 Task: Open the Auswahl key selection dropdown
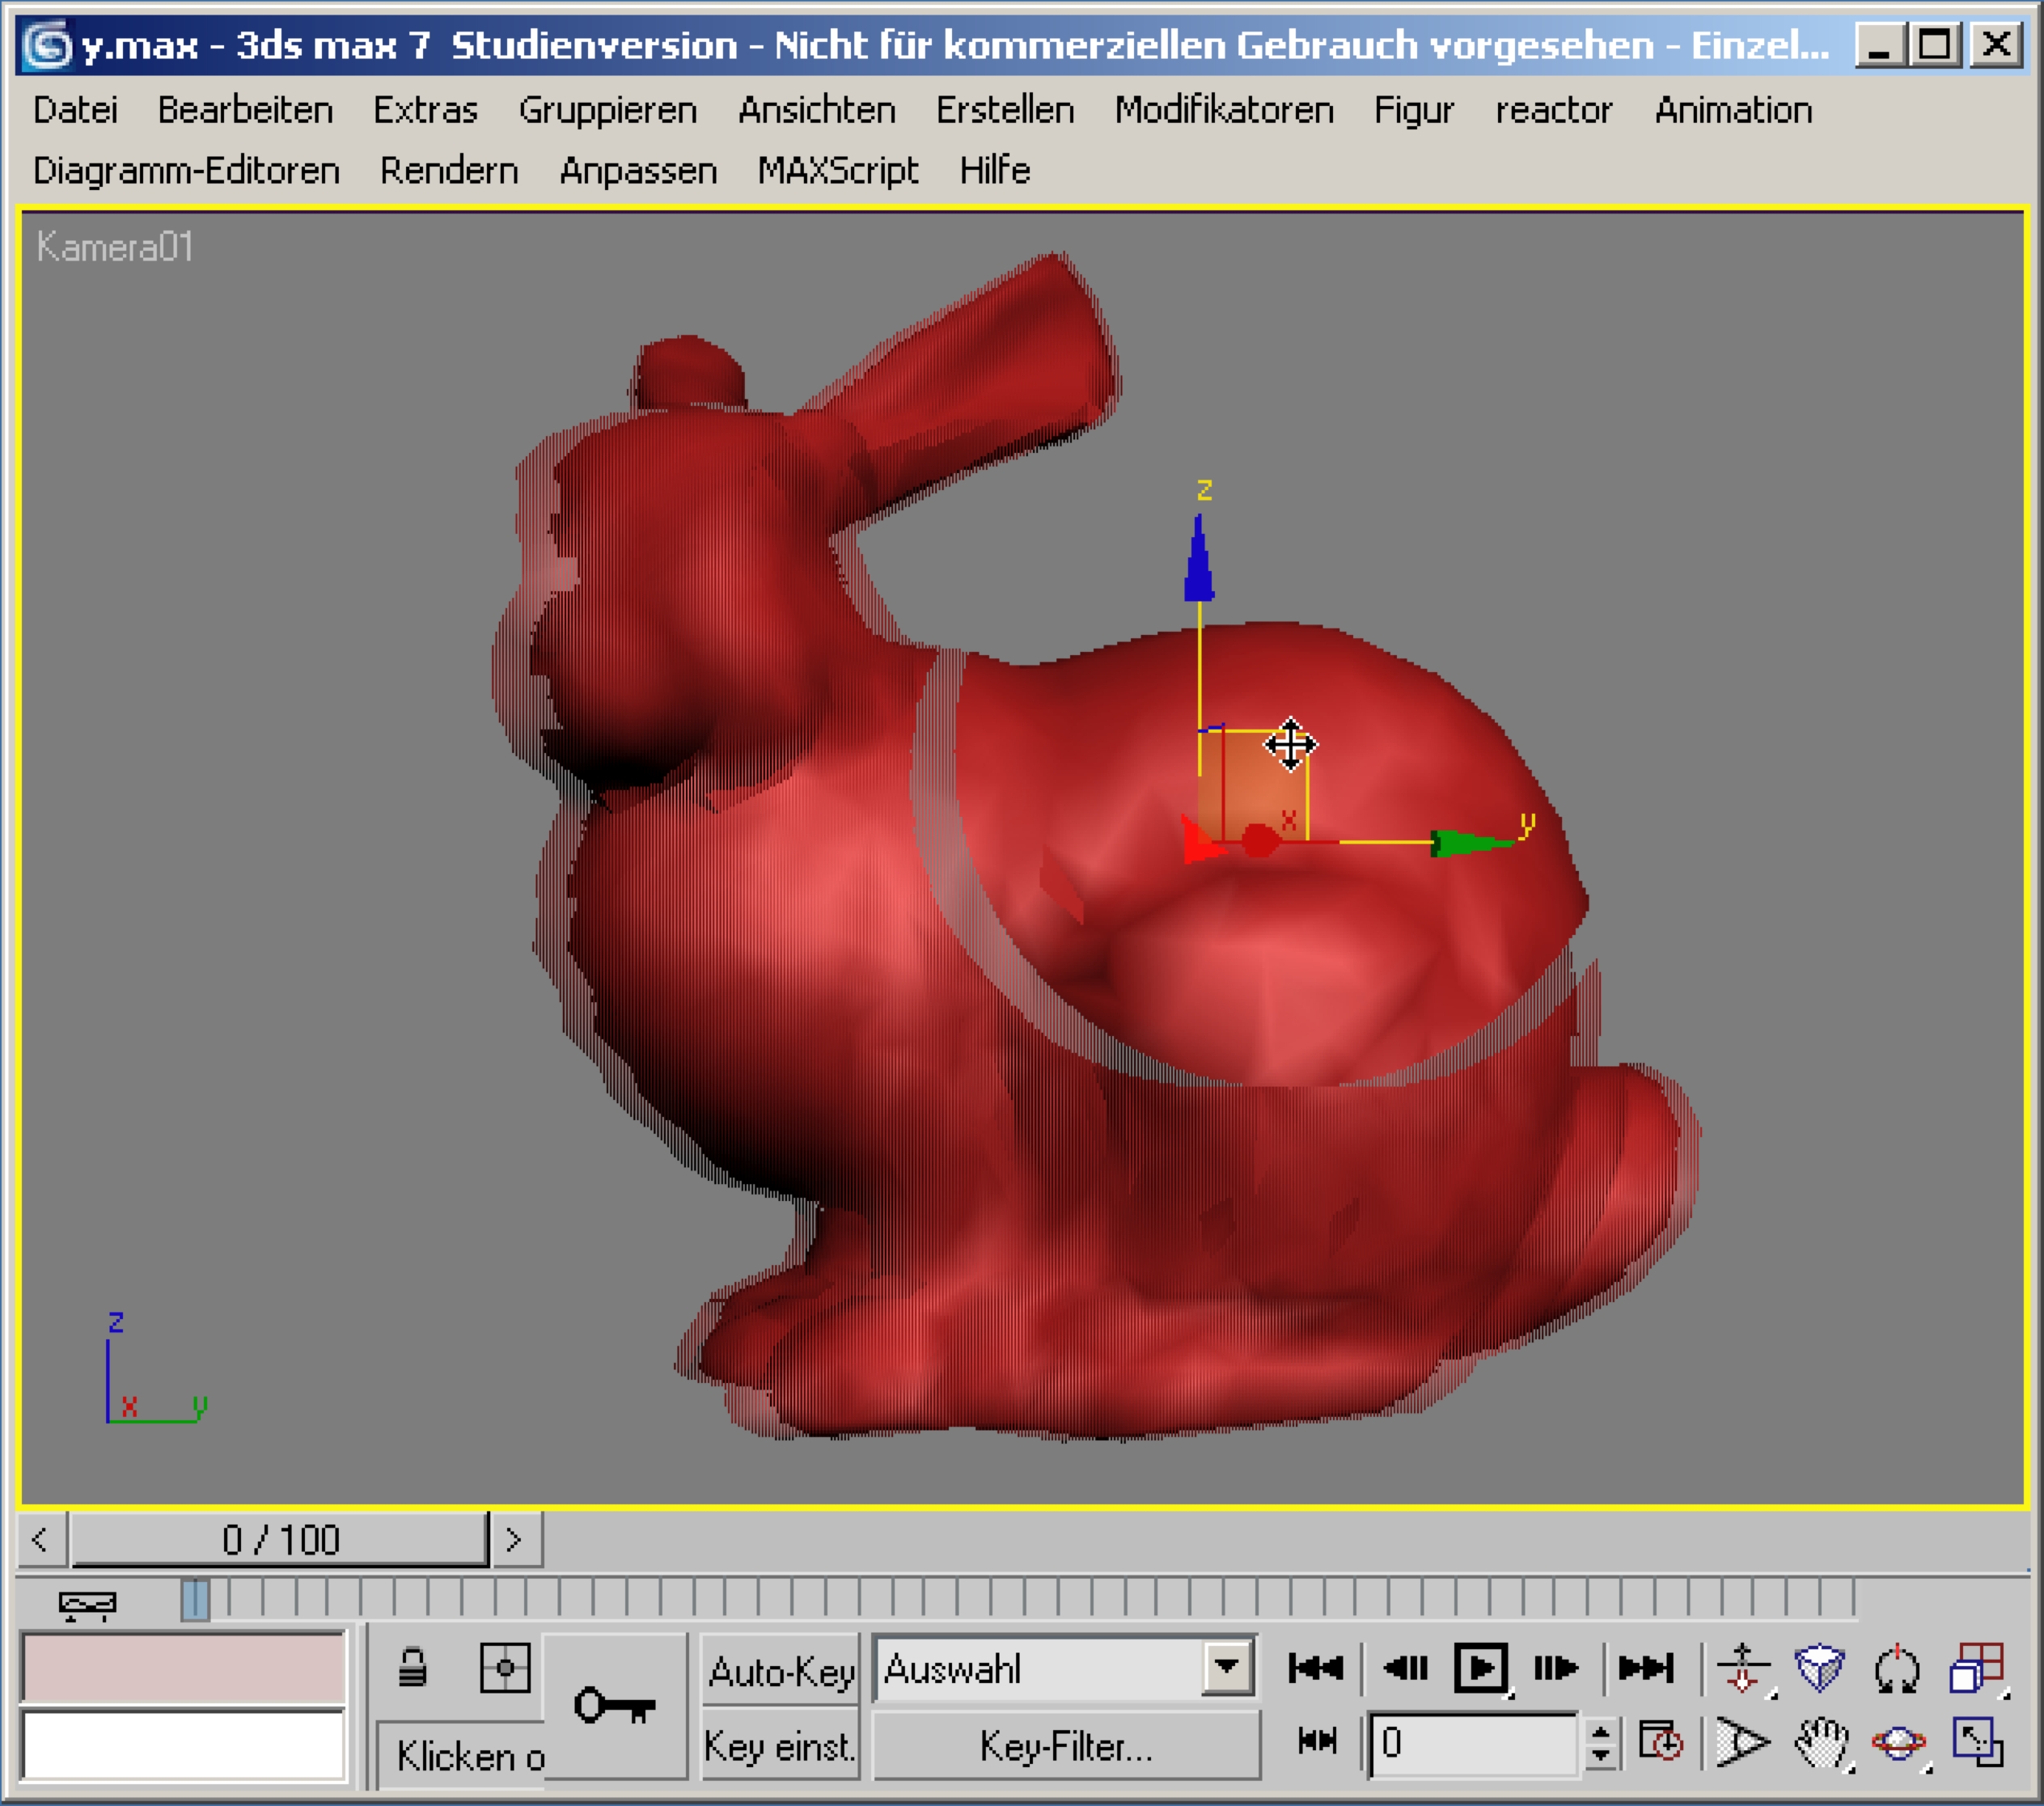click(x=1227, y=1667)
